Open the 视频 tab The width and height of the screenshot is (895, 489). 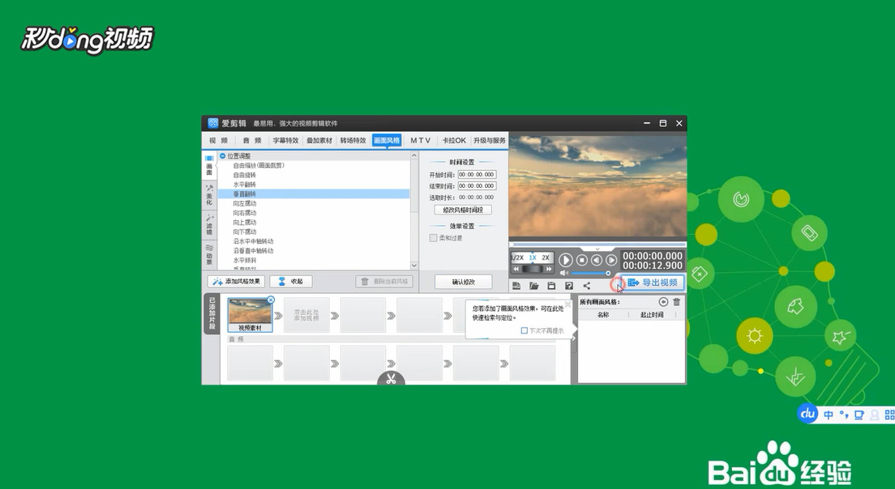pyautogui.click(x=217, y=140)
